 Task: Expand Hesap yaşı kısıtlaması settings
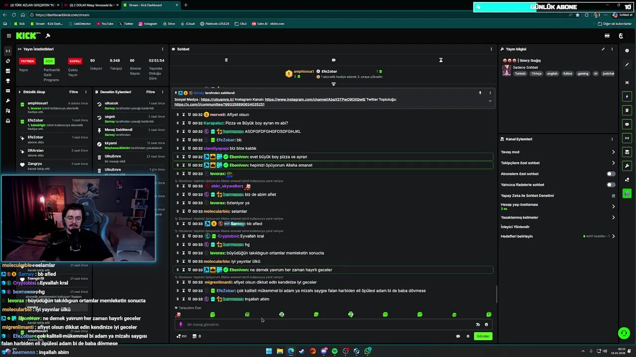[x=613, y=207]
